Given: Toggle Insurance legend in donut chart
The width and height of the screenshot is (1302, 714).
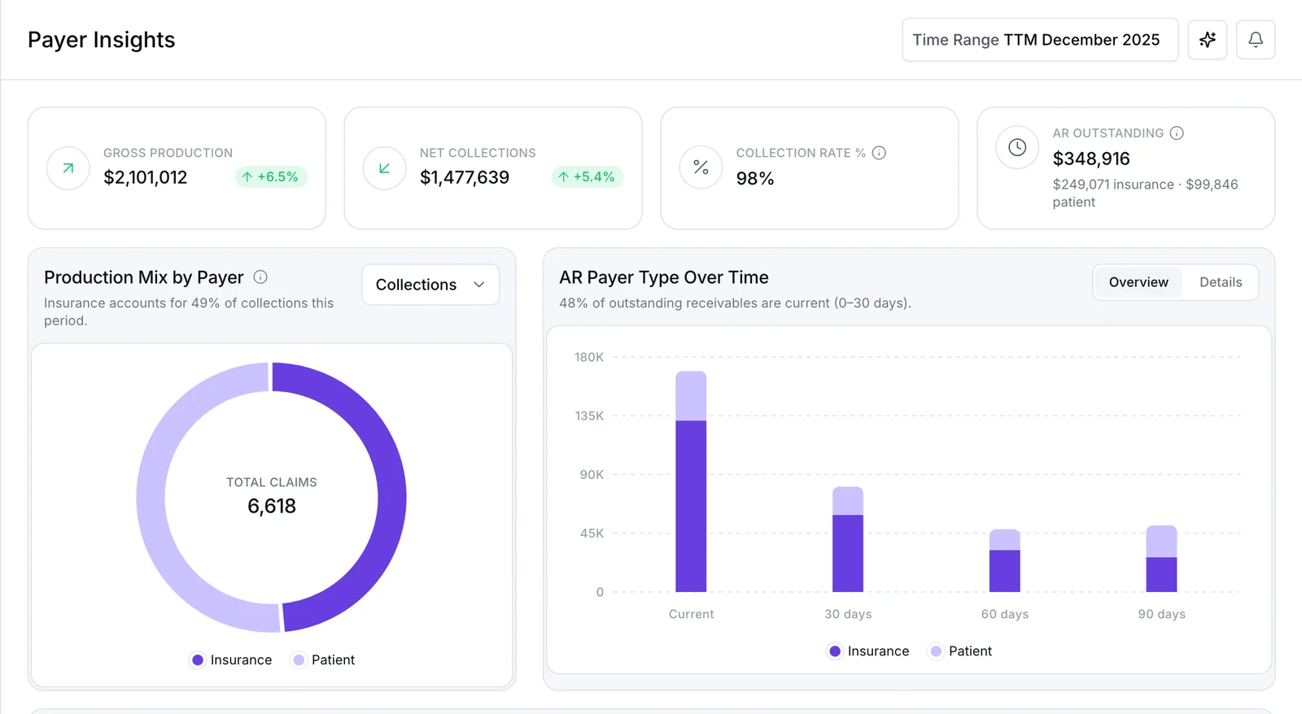Looking at the screenshot, I should tap(231, 660).
